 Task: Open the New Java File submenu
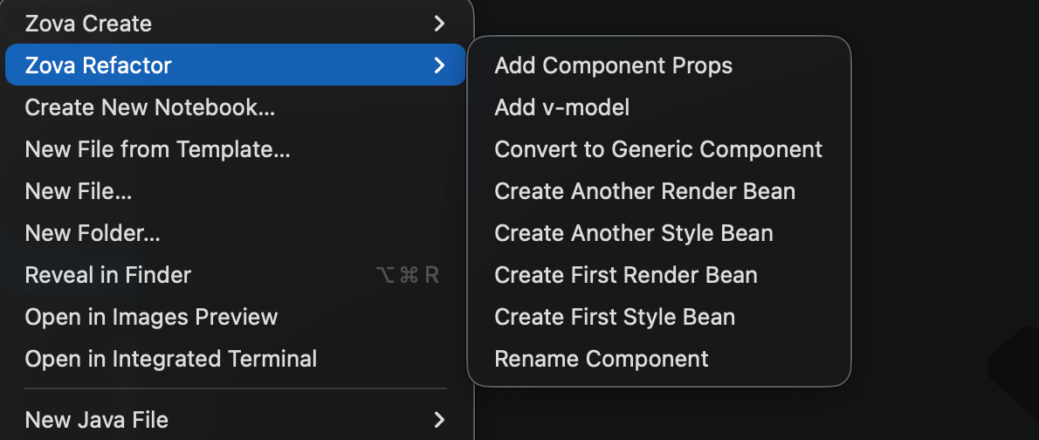coord(97,420)
